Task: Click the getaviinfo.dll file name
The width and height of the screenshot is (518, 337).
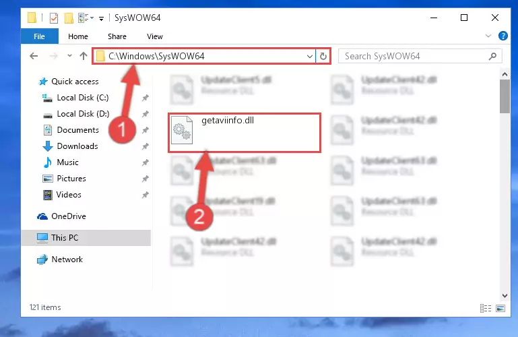Action: pos(228,120)
